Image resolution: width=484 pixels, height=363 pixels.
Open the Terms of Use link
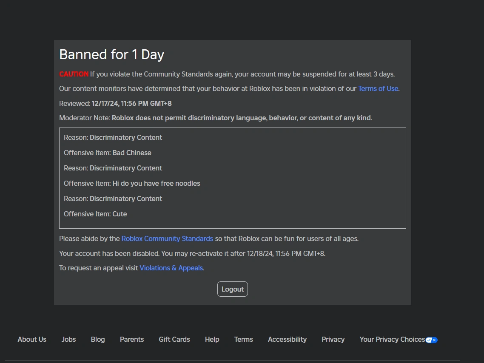378,88
